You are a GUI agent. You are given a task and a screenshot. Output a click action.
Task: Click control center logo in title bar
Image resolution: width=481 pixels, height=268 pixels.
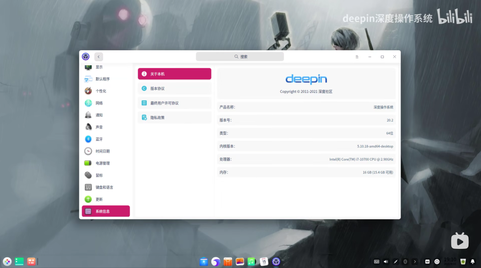pos(86,56)
